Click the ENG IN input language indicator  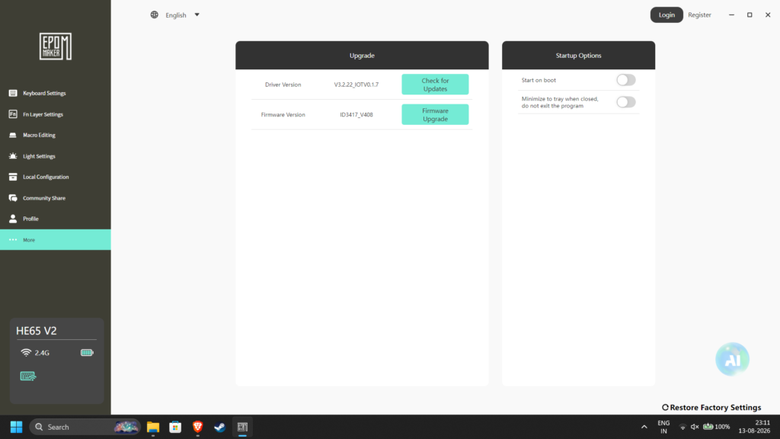point(663,427)
